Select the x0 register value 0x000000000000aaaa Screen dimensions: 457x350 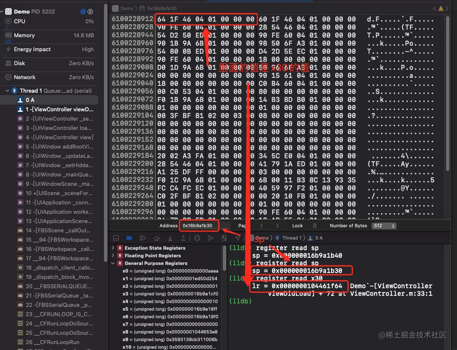(193, 271)
